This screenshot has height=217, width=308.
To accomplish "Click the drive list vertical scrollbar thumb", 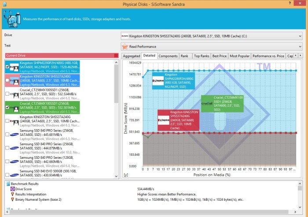I will coord(116,84).
